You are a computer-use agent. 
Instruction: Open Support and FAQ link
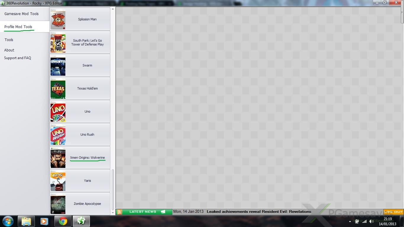tap(17, 58)
